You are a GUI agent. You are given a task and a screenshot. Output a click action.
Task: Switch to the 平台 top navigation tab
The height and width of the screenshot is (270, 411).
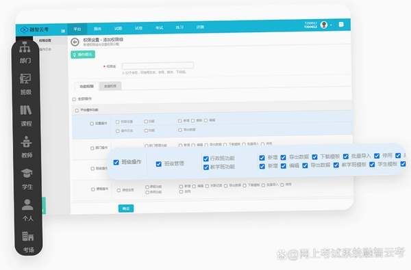77,29
